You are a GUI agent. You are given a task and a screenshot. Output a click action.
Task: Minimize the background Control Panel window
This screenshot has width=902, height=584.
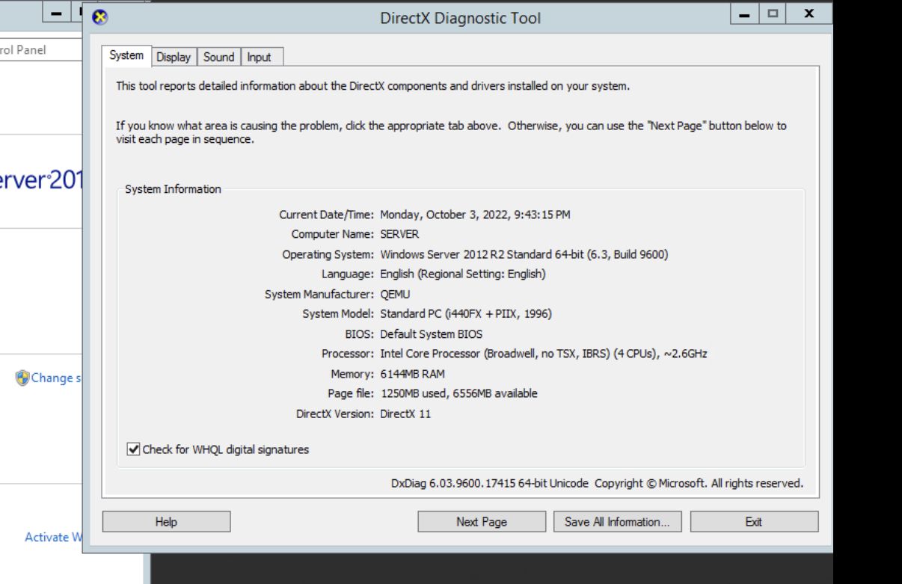coord(55,13)
